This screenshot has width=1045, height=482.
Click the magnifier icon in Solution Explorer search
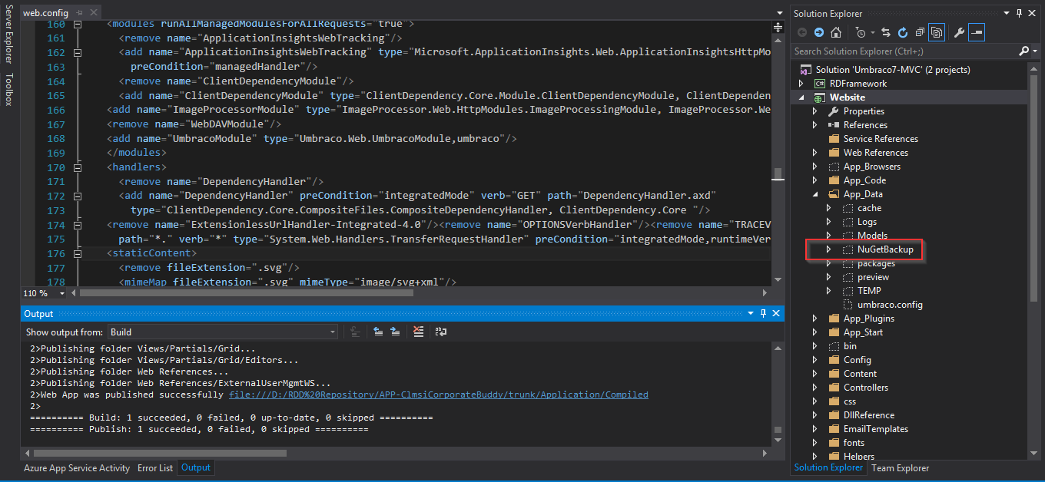pos(1023,51)
